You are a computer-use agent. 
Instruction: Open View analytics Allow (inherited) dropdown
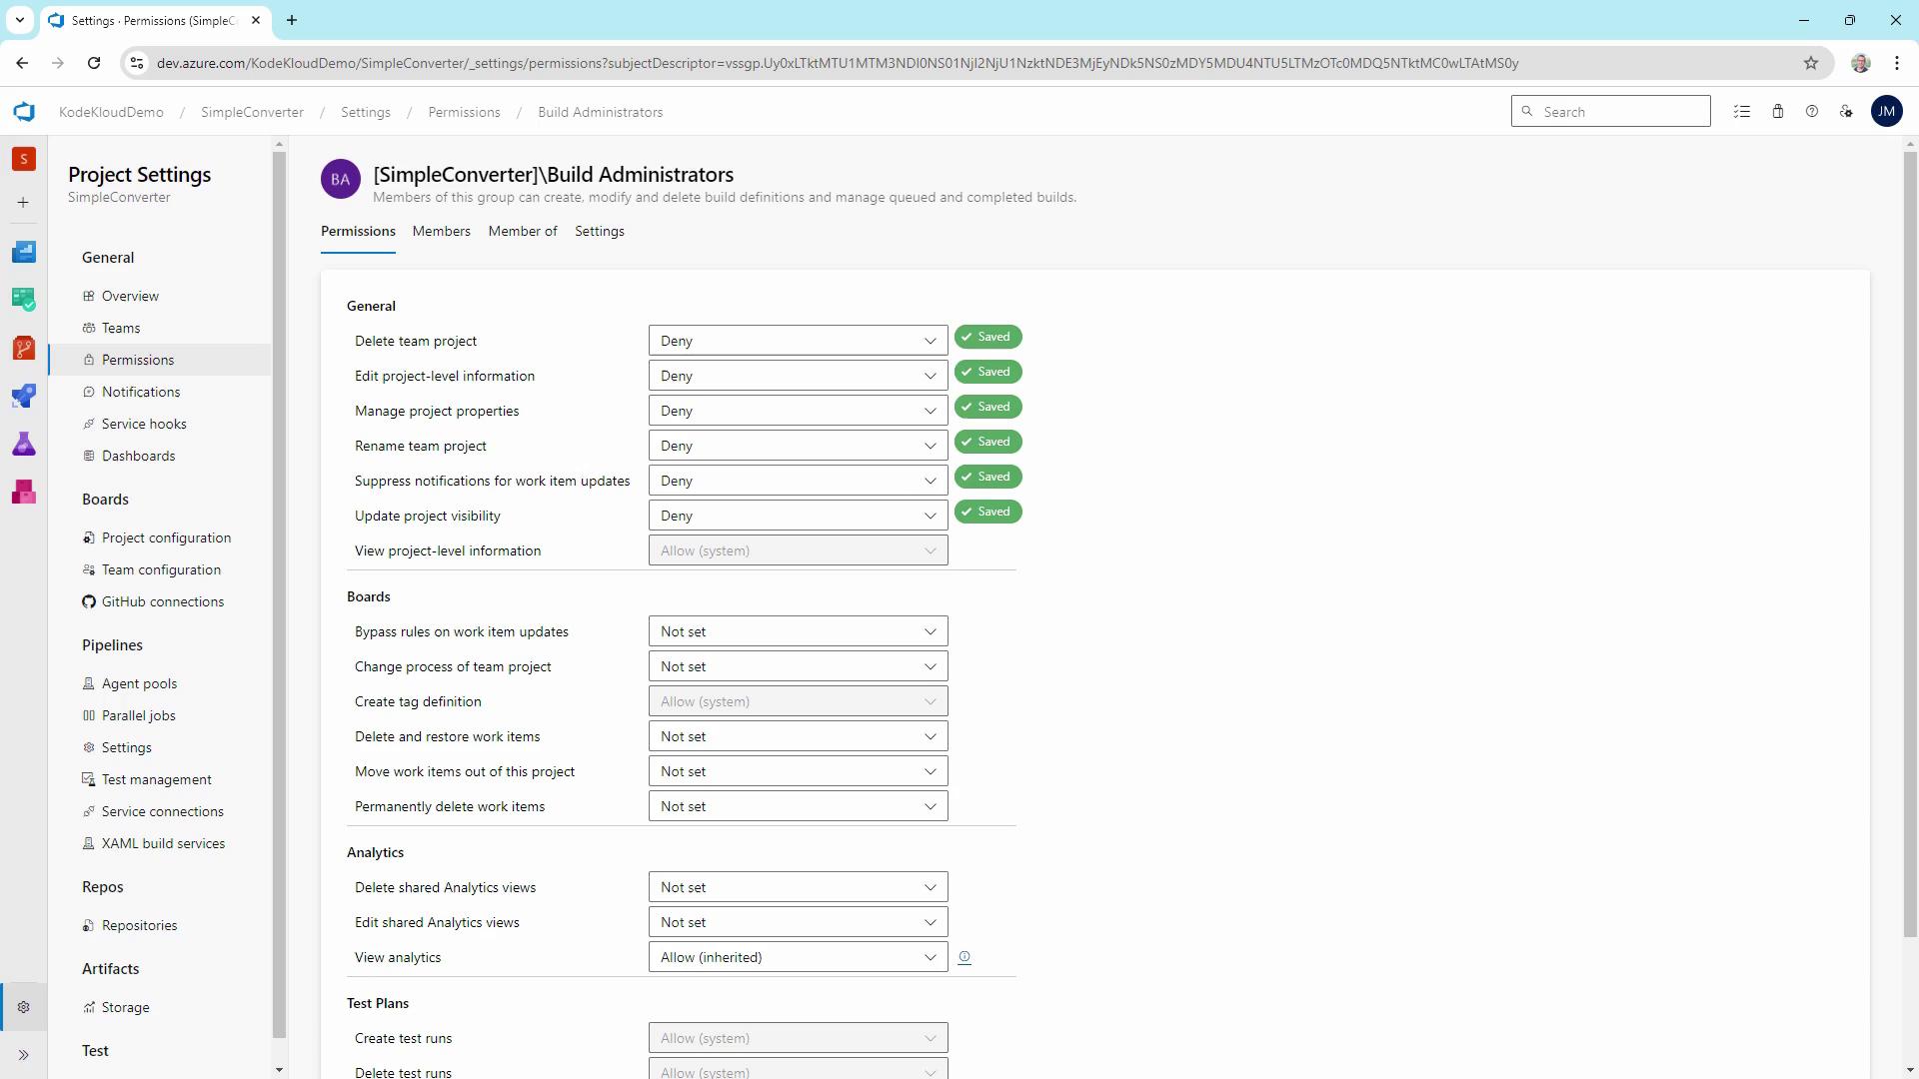[798, 957]
